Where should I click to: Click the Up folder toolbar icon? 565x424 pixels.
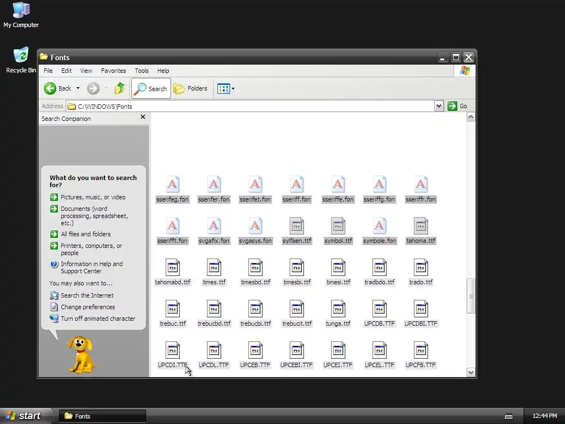pos(120,88)
